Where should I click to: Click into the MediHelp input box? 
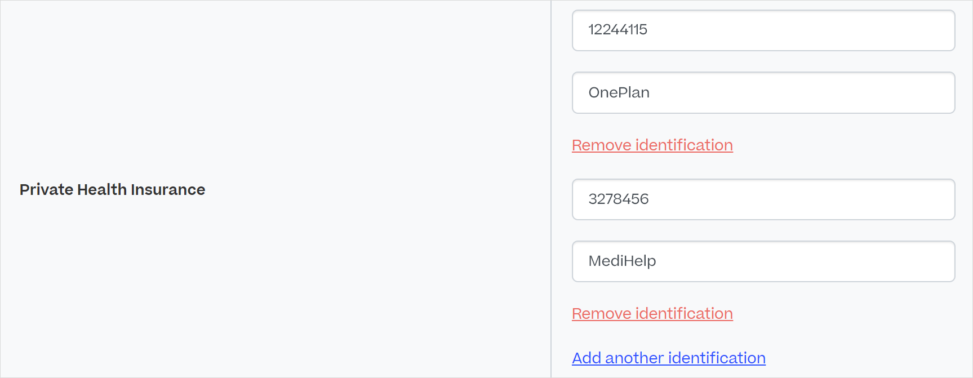[x=763, y=261]
